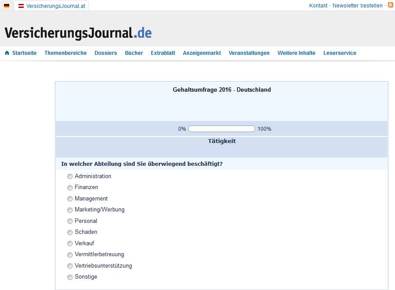
Task: Click the Tätigkeit section heading
Action: point(222,141)
